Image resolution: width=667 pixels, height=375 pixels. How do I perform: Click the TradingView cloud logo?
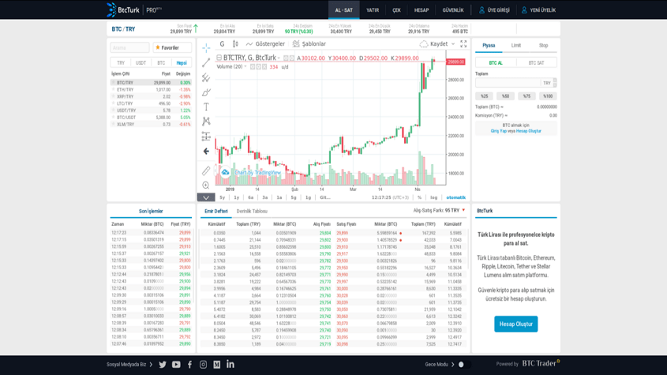225,172
